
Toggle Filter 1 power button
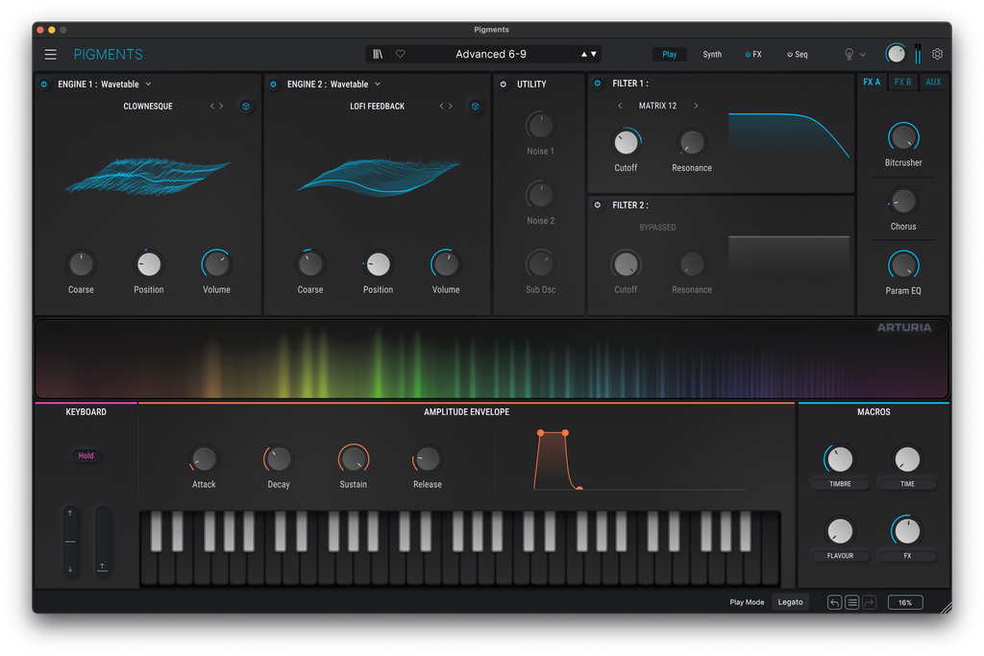[x=598, y=83]
